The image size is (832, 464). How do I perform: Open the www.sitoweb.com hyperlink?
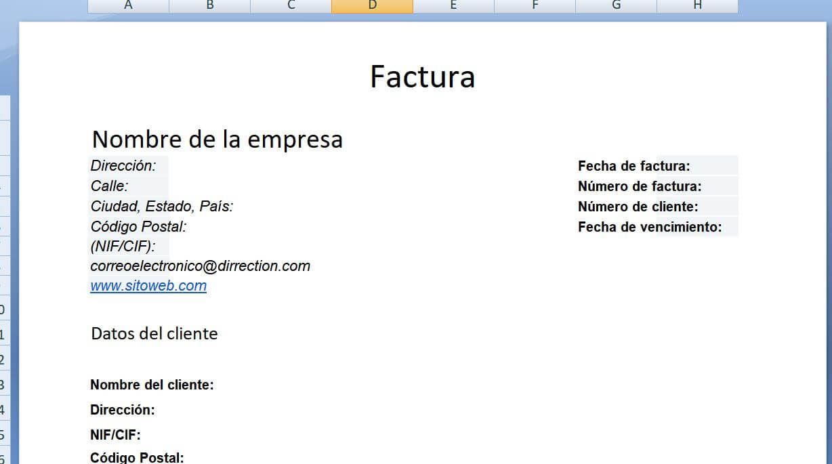point(148,285)
